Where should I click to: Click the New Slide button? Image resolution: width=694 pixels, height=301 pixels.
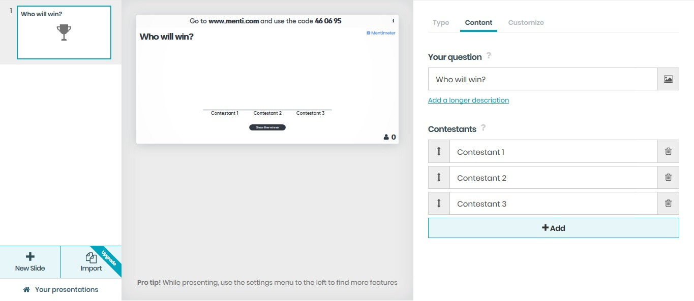point(30,262)
